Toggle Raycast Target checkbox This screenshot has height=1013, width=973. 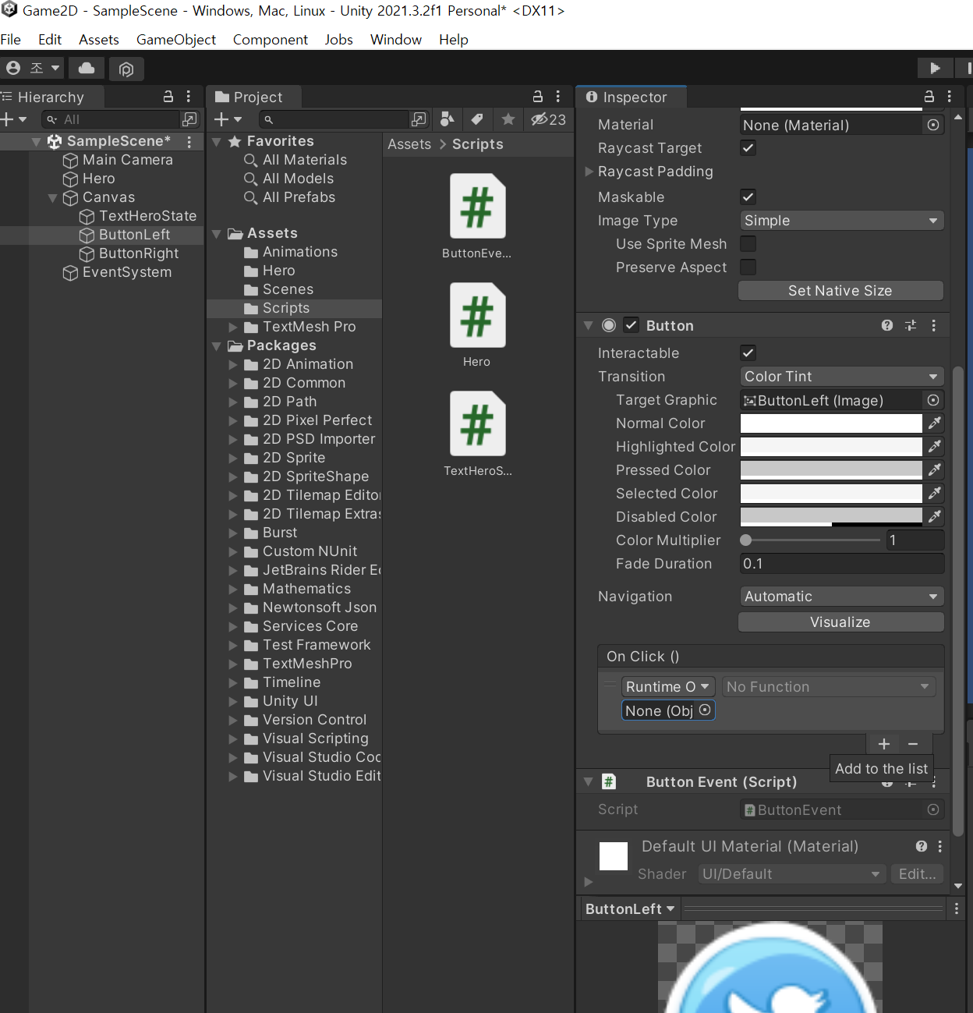(748, 148)
